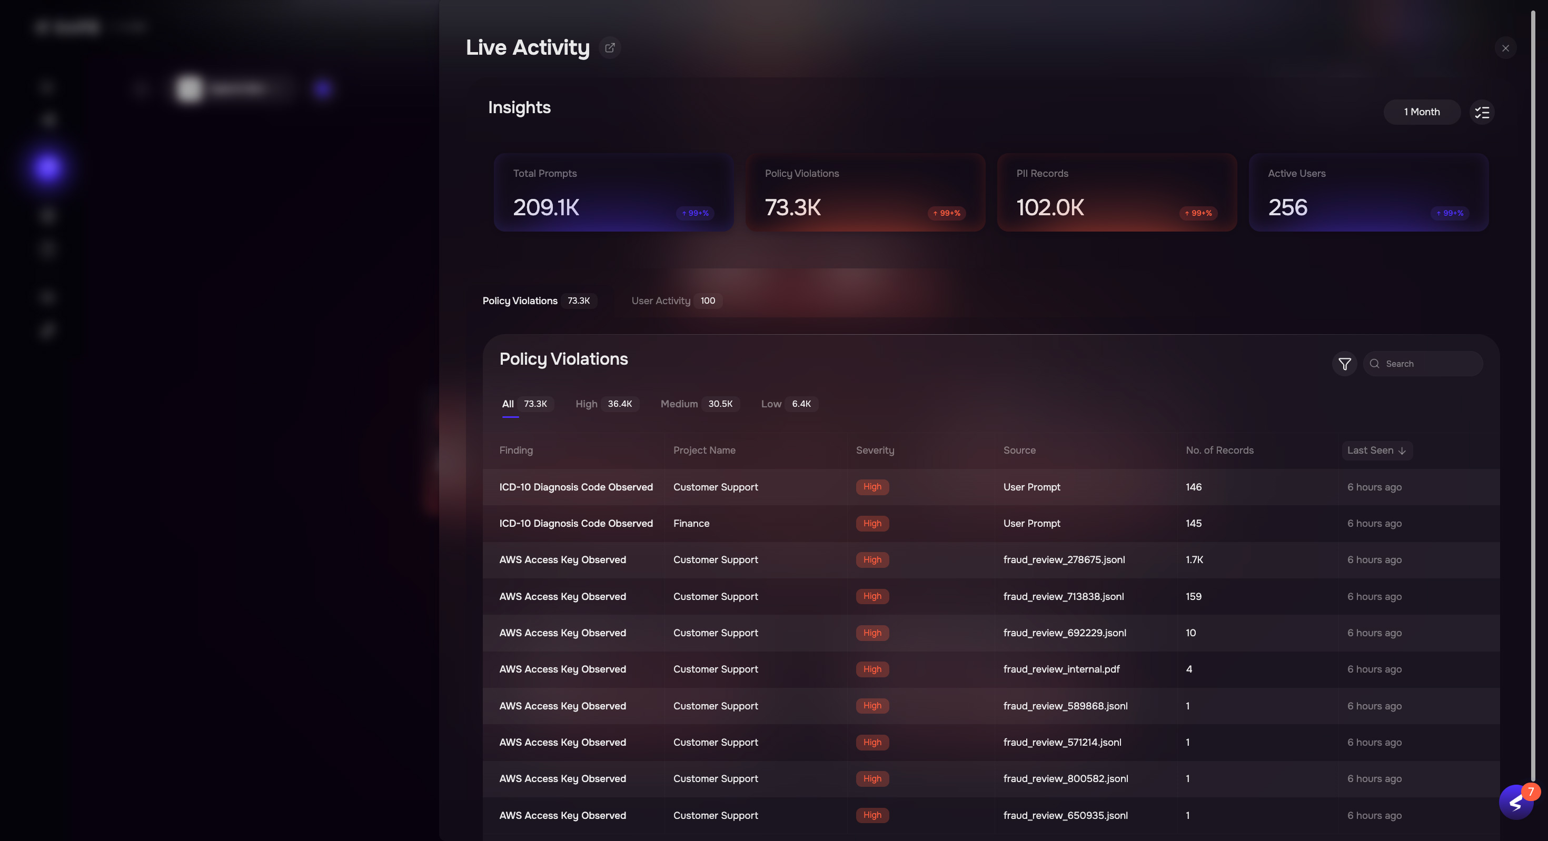Select the Finance ICD-10 Diagnosis row
This screenshot has width=1548, height=841.
point(991,524)
